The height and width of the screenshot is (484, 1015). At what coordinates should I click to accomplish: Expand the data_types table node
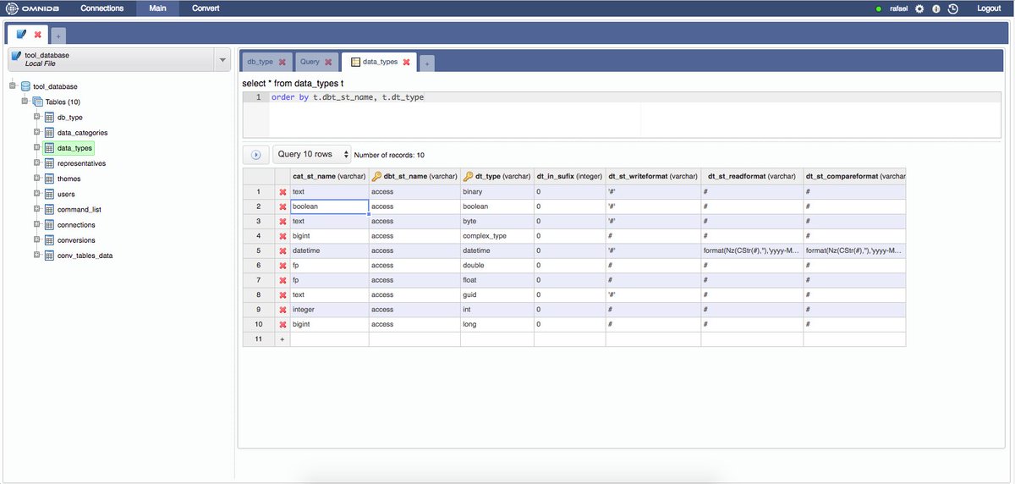(x=36, y=147)
